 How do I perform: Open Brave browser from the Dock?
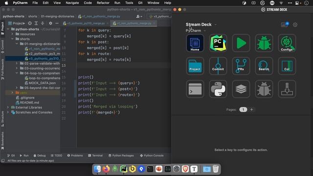pos(185,169)
